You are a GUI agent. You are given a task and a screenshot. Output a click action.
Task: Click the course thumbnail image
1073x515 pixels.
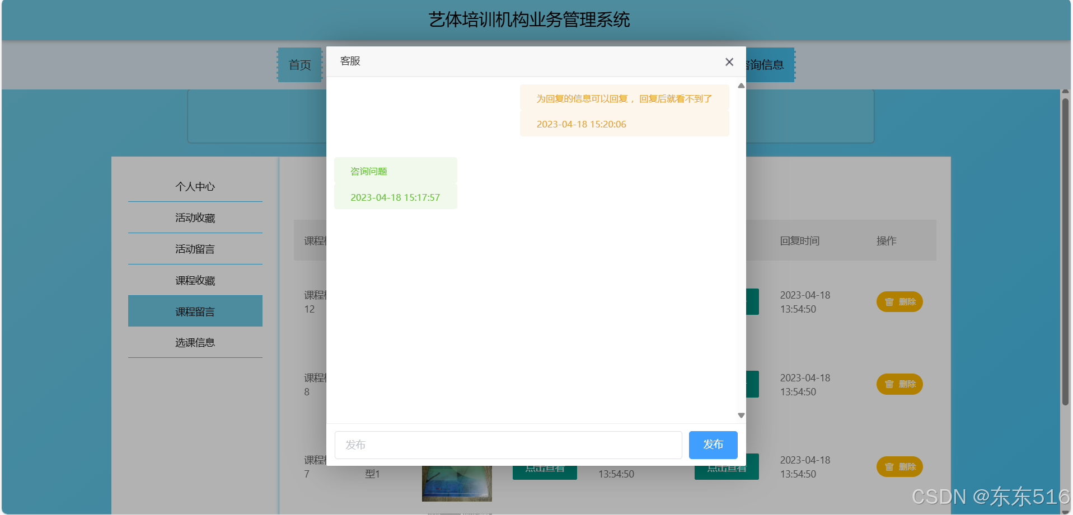coord(457,484)
